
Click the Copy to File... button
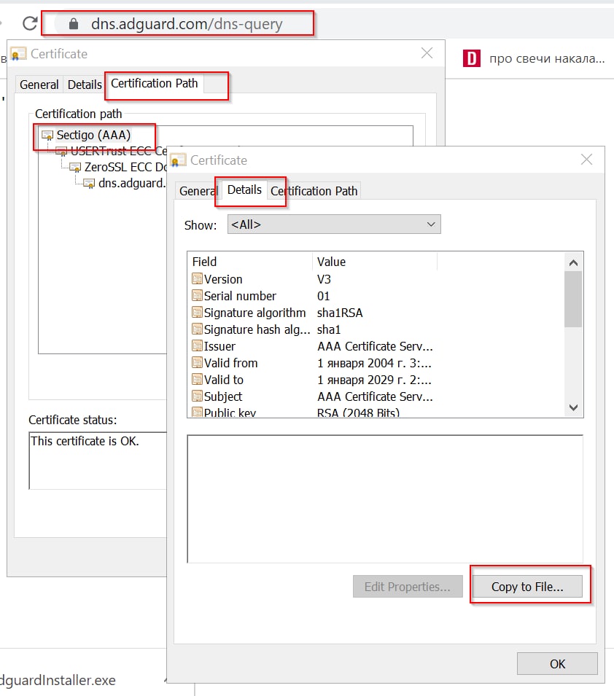(x=527, y=587)
